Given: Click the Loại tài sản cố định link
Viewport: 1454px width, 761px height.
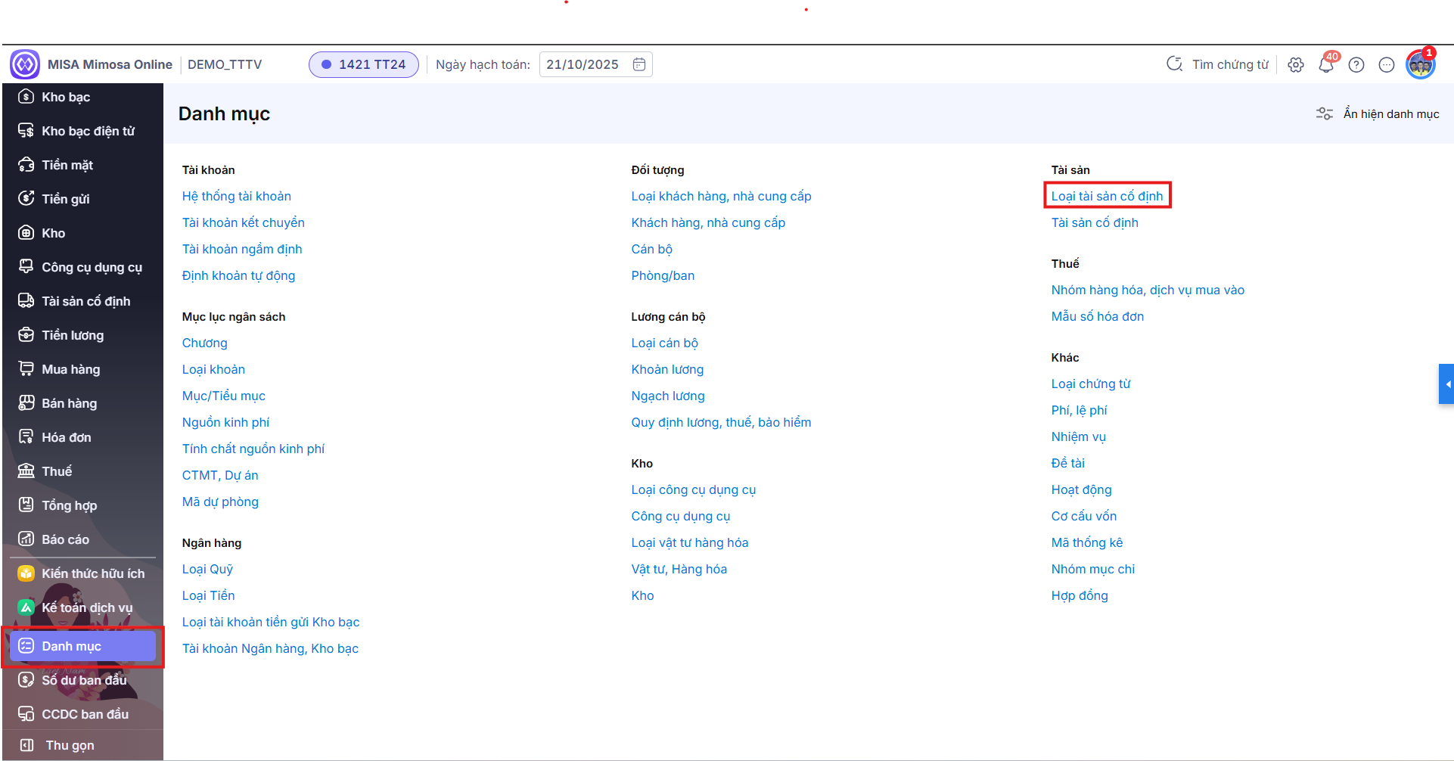Looking at the screenshot, I should click(1107, 196).
